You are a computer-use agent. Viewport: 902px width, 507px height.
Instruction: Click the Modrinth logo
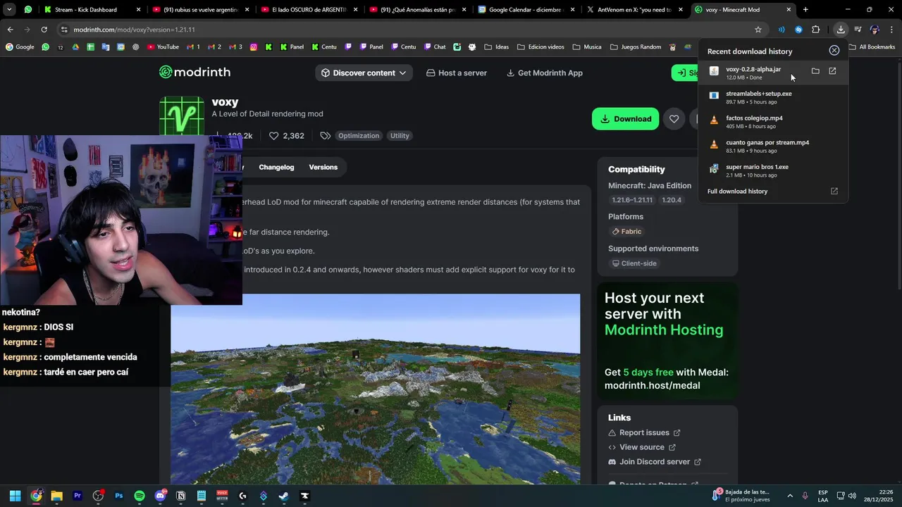[x=194, y=72]
